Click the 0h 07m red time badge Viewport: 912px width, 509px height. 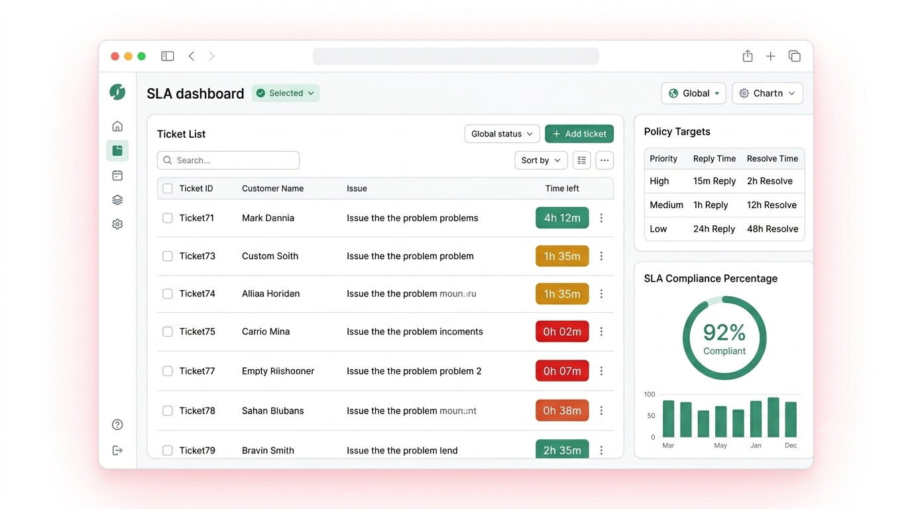point(562,371)
